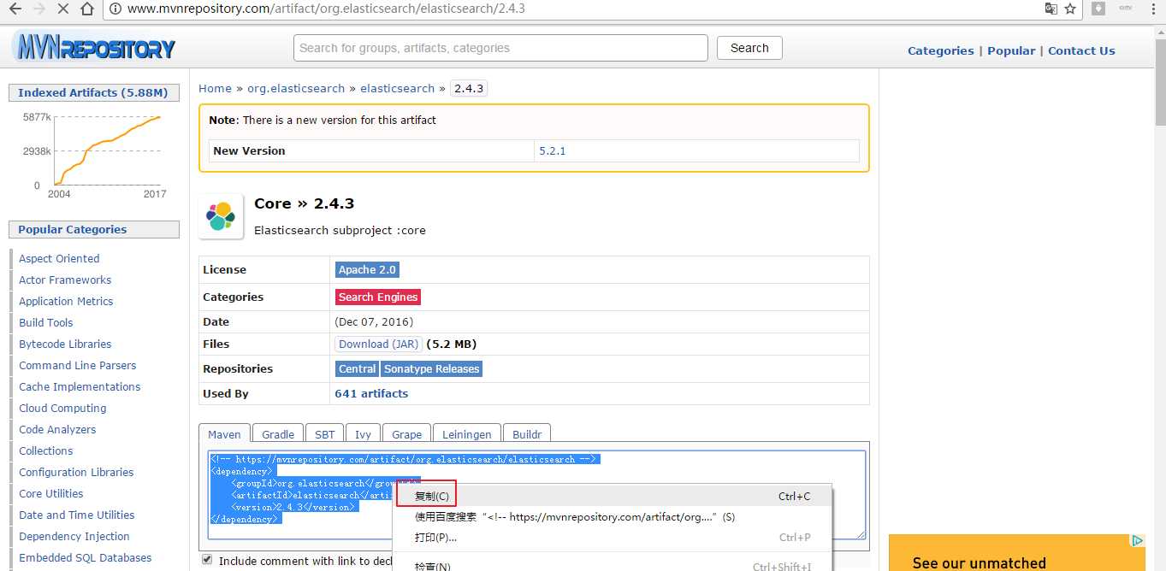The height and width of the screenshot is (571, 1166).
Task: Click the download extension icon in the toolbar
Action: click(1098, 9)
